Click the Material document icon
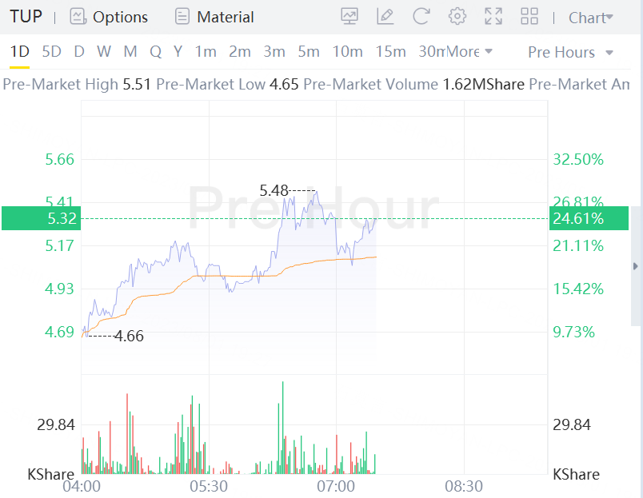The height and width of the screenshot is (498, 643). tap(182, 16)
